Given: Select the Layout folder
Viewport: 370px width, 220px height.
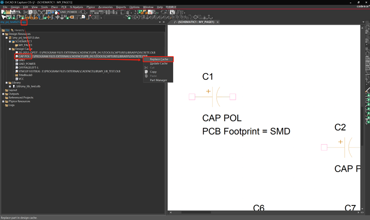Looking at the screenshot, I should coord(13,90).
